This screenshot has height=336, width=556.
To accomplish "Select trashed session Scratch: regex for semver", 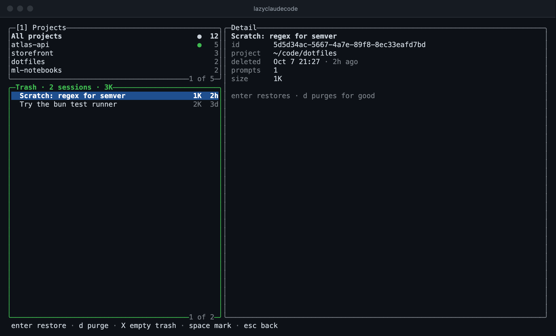I will click(x=115, y=96).
